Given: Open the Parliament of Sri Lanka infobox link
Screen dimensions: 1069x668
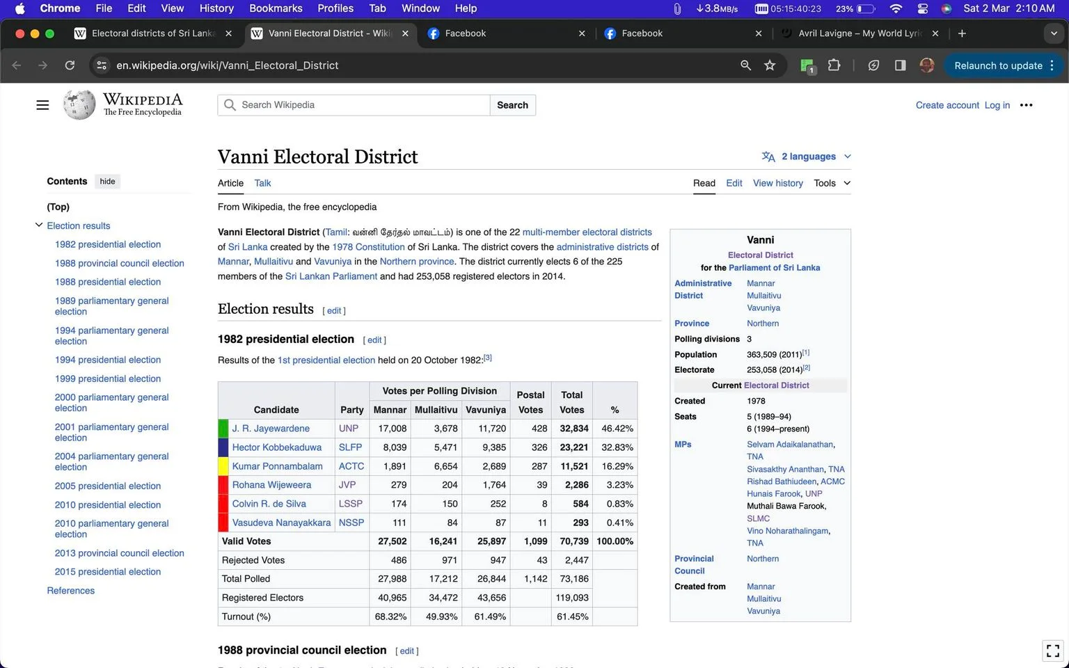Looking at the screenshot, I should pos(774,268).
